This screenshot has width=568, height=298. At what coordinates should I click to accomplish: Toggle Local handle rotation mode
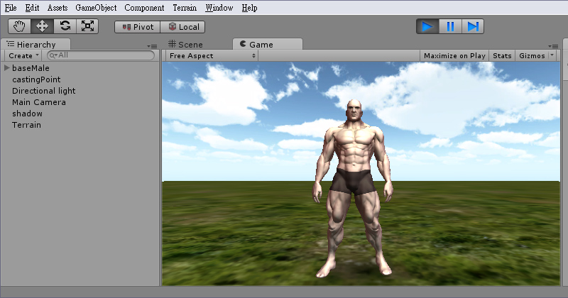(x=182, y=27)
